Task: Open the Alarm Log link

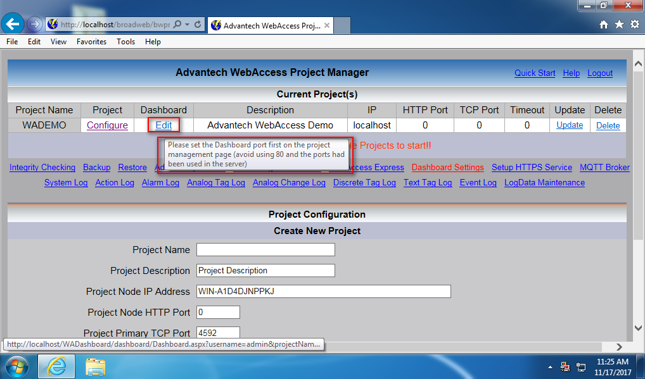Action: [x=160, y=183]
